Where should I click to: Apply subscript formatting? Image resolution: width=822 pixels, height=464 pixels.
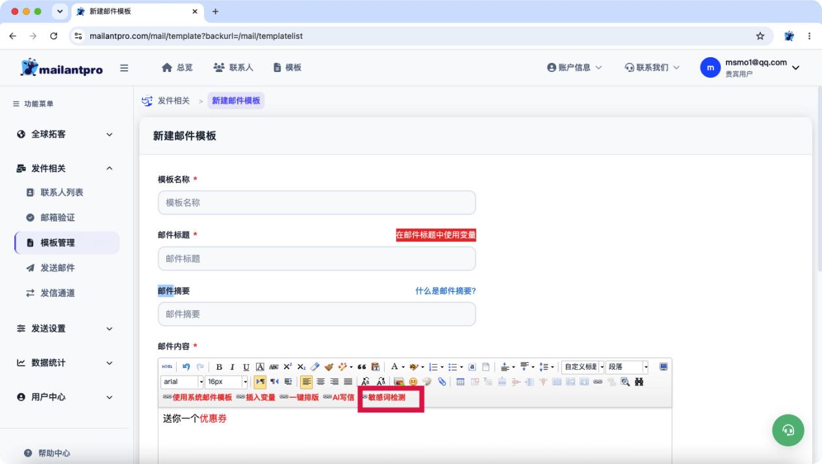[x=301, y=367]
